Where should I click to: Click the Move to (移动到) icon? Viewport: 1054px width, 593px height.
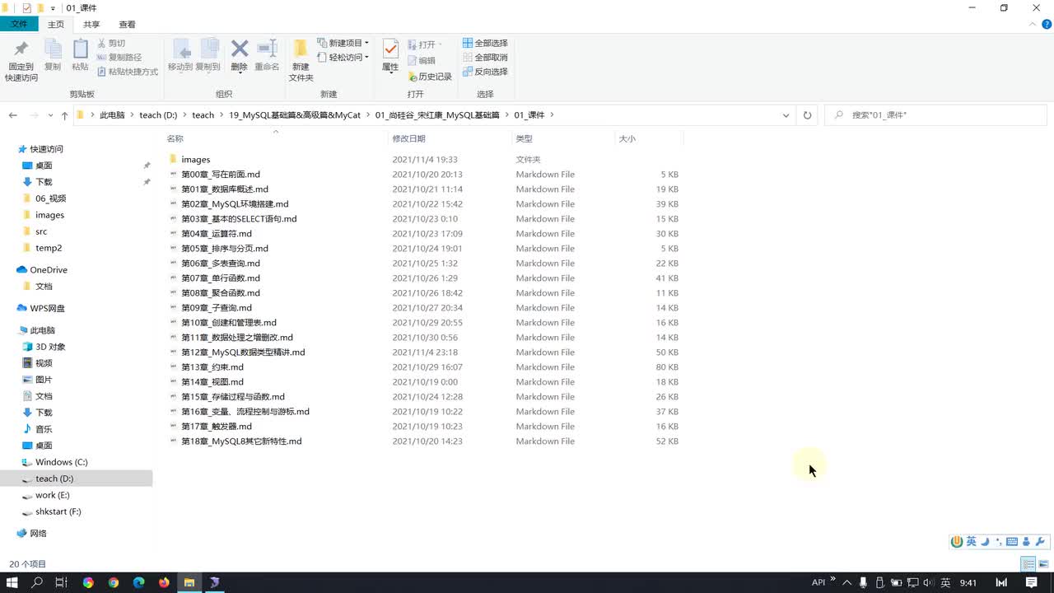[181, 49]
